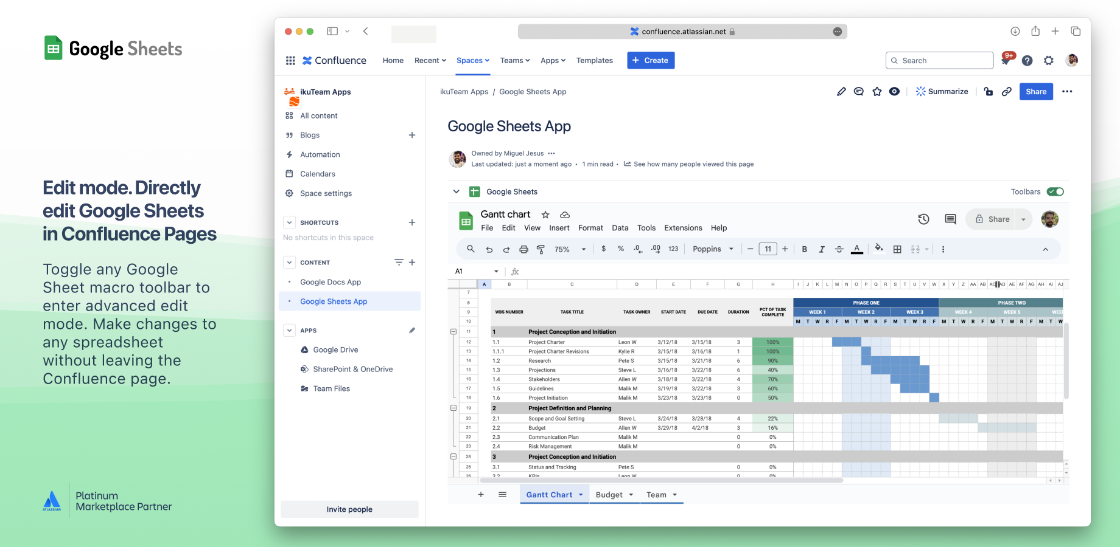Image resolution: width=1120 pixels, height=547 pixels.
Task: Add a new sheet with plus button
Action: [x=481, y=495]
